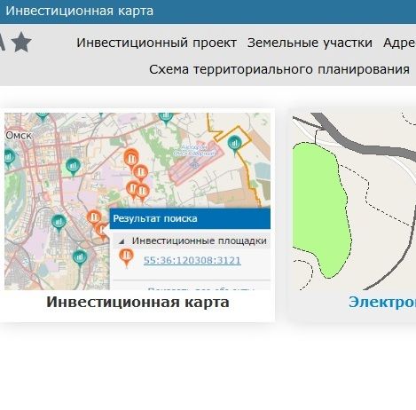The image size is (416, 410).
Task: Click the Инвестиционная карта card title
Action: pos(137,302)
